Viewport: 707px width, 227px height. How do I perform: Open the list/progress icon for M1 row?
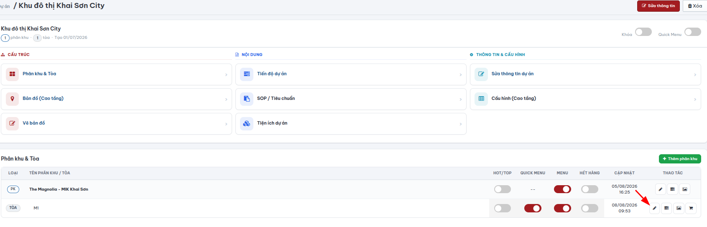point(666,208)
